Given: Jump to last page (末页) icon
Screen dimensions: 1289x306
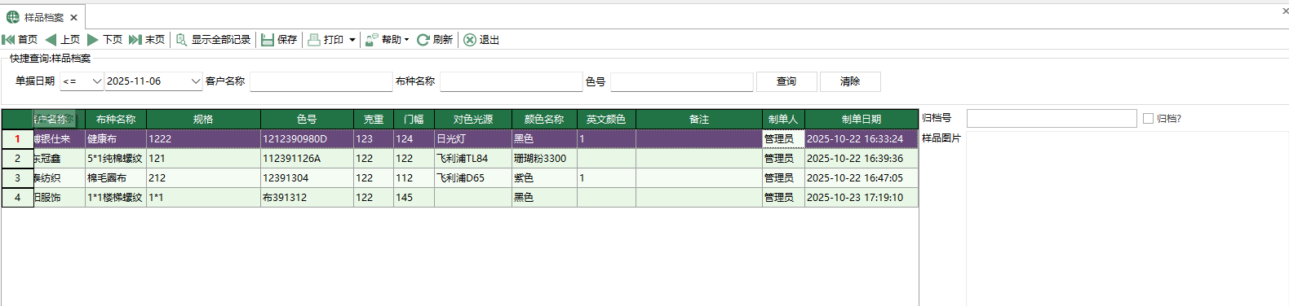Looking at the screenshot, I should pyautogui.click(x=135, y=40).
